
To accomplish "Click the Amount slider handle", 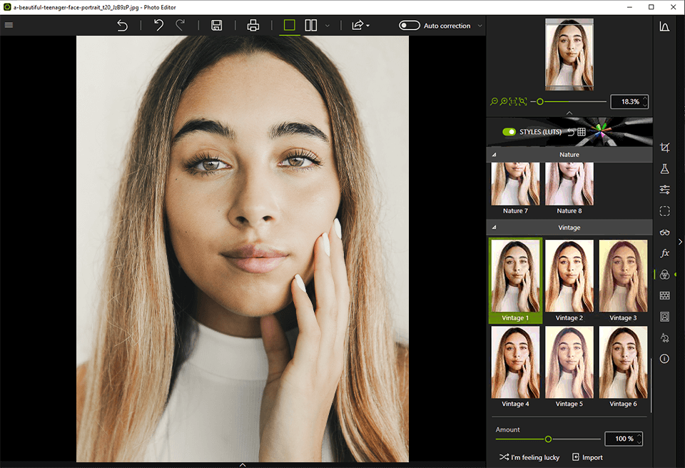I will (548, 439).
